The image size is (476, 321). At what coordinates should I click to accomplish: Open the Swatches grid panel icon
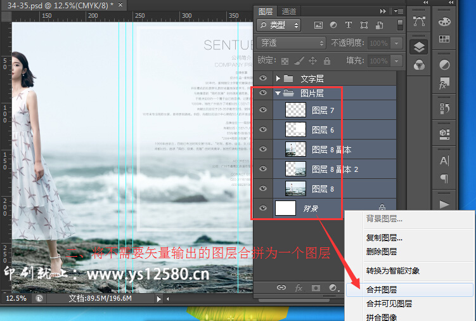pos(444,39)
